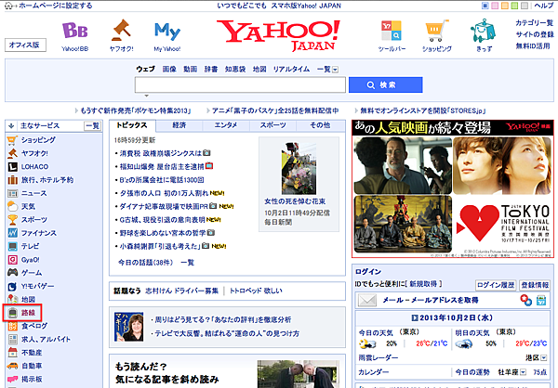558x388 pixels.
Task: Click the 登録情報 button
Action: (x=535, y=285)
